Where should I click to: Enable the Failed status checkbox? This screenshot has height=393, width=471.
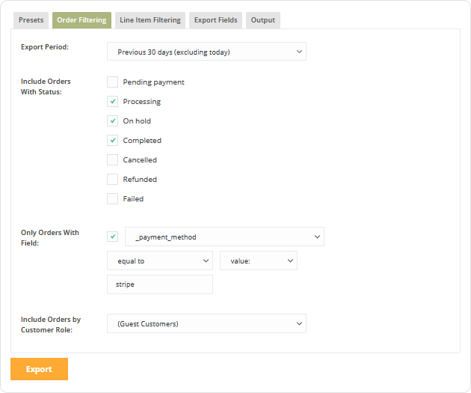click(x=112, y=199)
